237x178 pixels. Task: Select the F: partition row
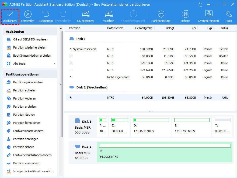[148, 98]
